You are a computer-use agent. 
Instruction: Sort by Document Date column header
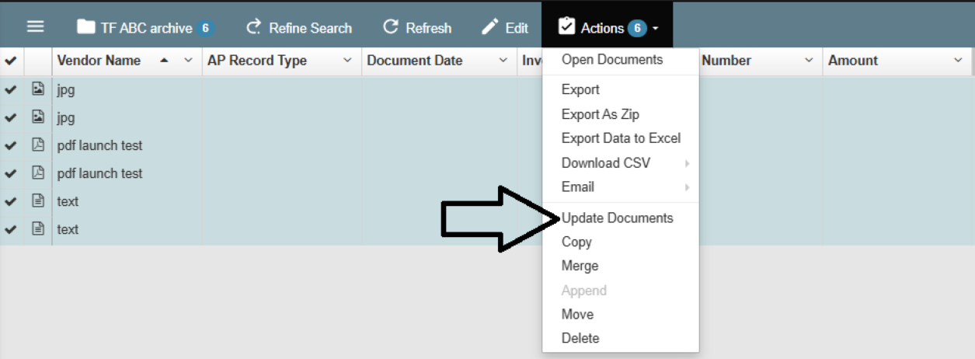[415, 61]
